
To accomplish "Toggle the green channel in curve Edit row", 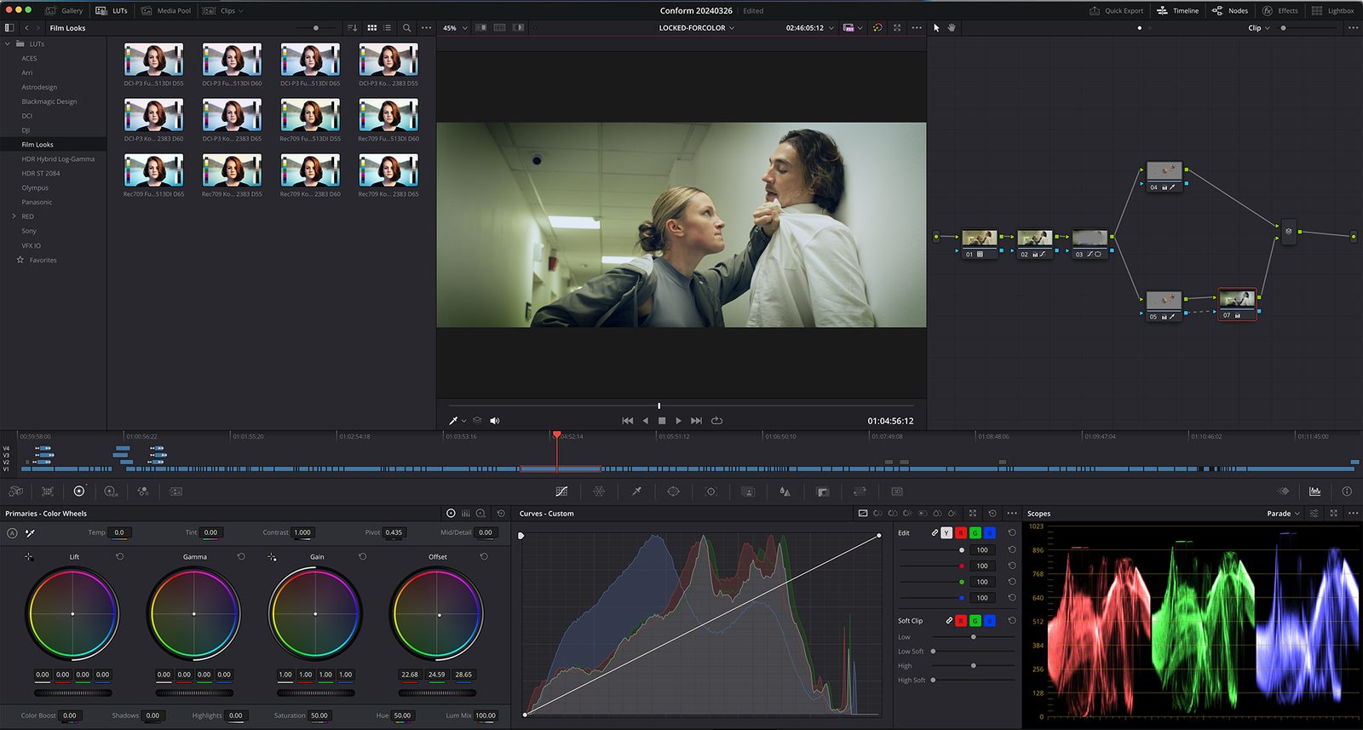I will tap(975, 533).
